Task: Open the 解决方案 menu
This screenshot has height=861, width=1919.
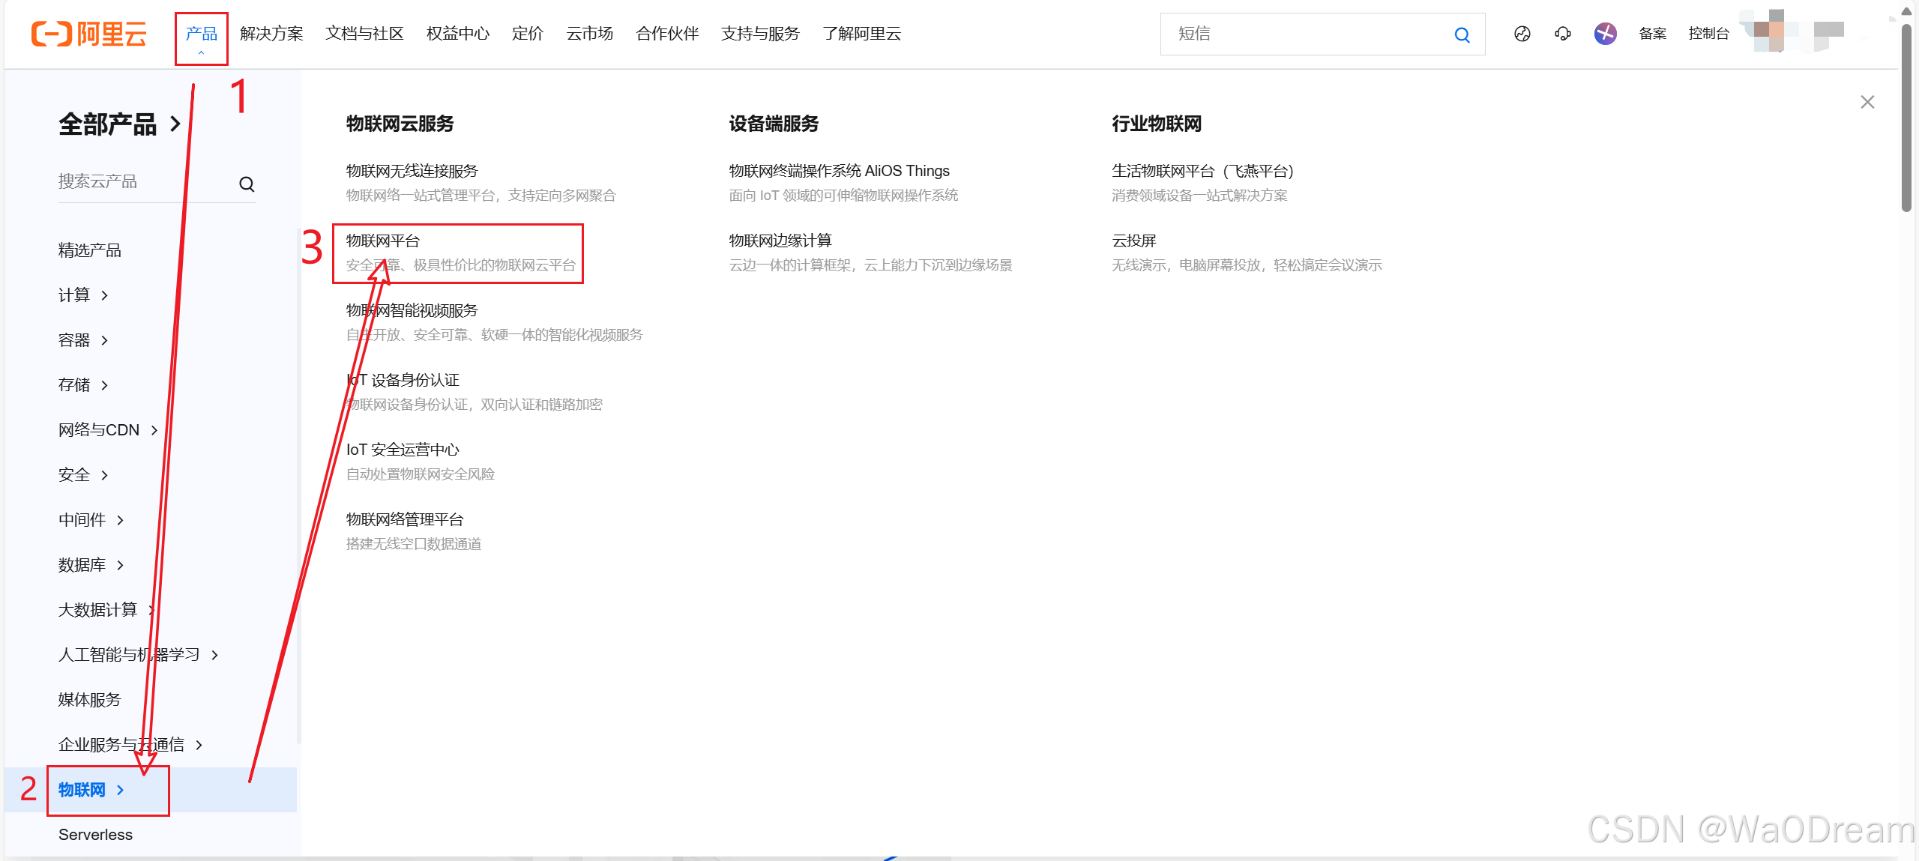Action: pyautogui.click(x=271, y=34)
